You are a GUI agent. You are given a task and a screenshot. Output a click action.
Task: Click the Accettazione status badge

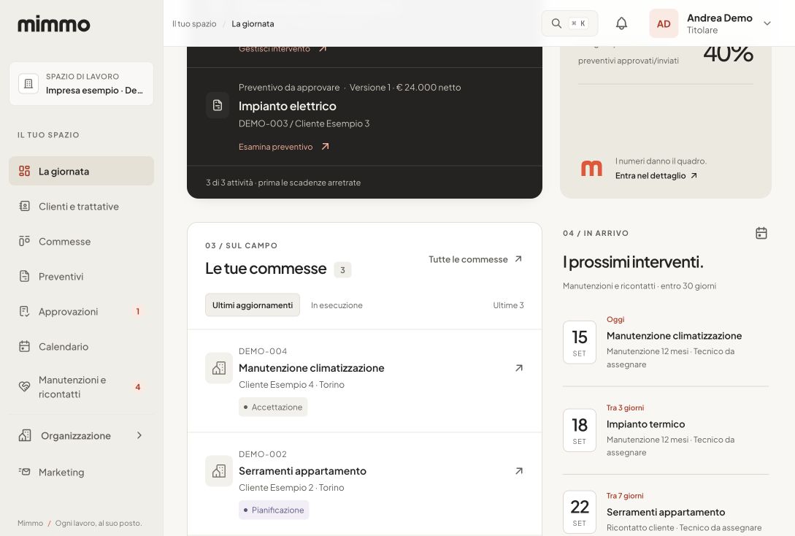click(x=273, y=407)
